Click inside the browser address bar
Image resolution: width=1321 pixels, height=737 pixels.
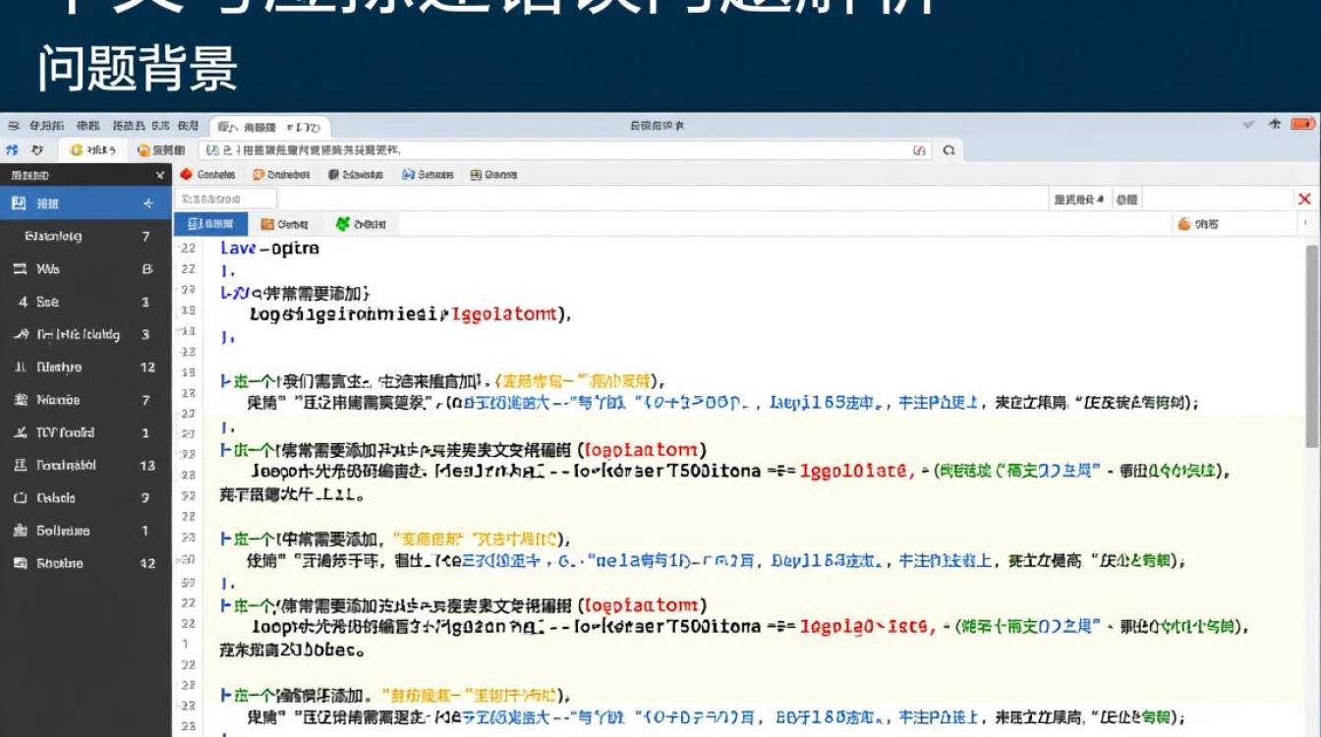[565, 150]
